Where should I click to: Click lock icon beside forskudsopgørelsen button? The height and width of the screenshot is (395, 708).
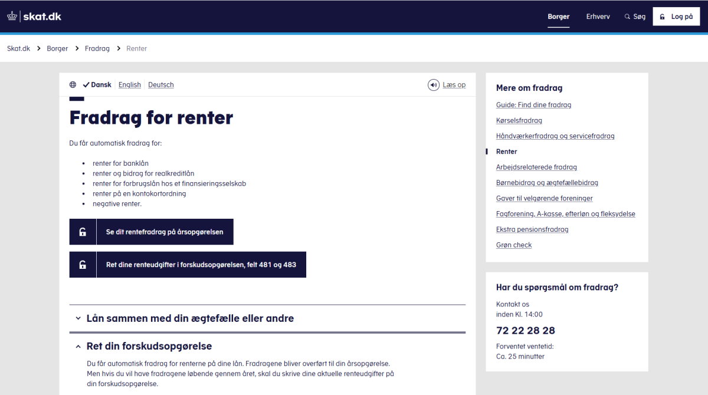pyautogui.click(x=83, y=265)
